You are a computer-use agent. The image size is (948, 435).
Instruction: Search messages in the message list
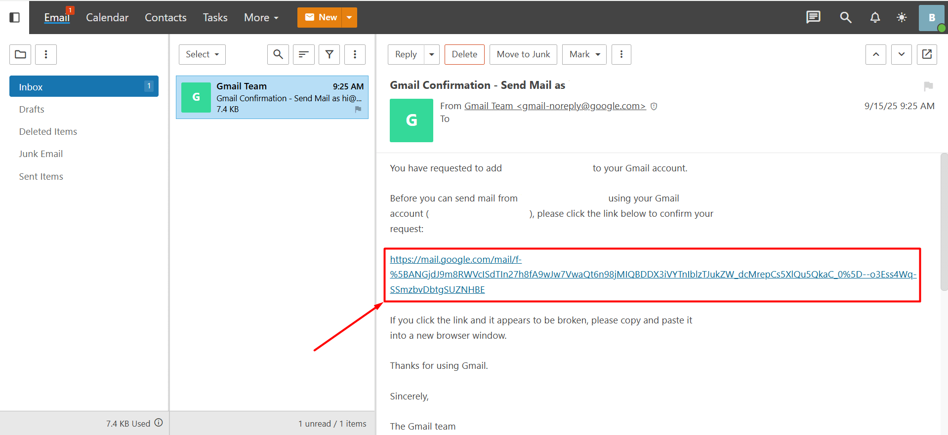point(278,54)
